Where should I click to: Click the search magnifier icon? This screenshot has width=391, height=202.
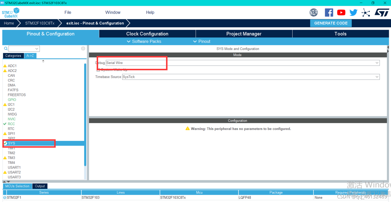point(6,48)
